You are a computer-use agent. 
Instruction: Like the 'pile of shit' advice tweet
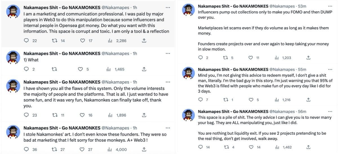(x=250, y=147)
